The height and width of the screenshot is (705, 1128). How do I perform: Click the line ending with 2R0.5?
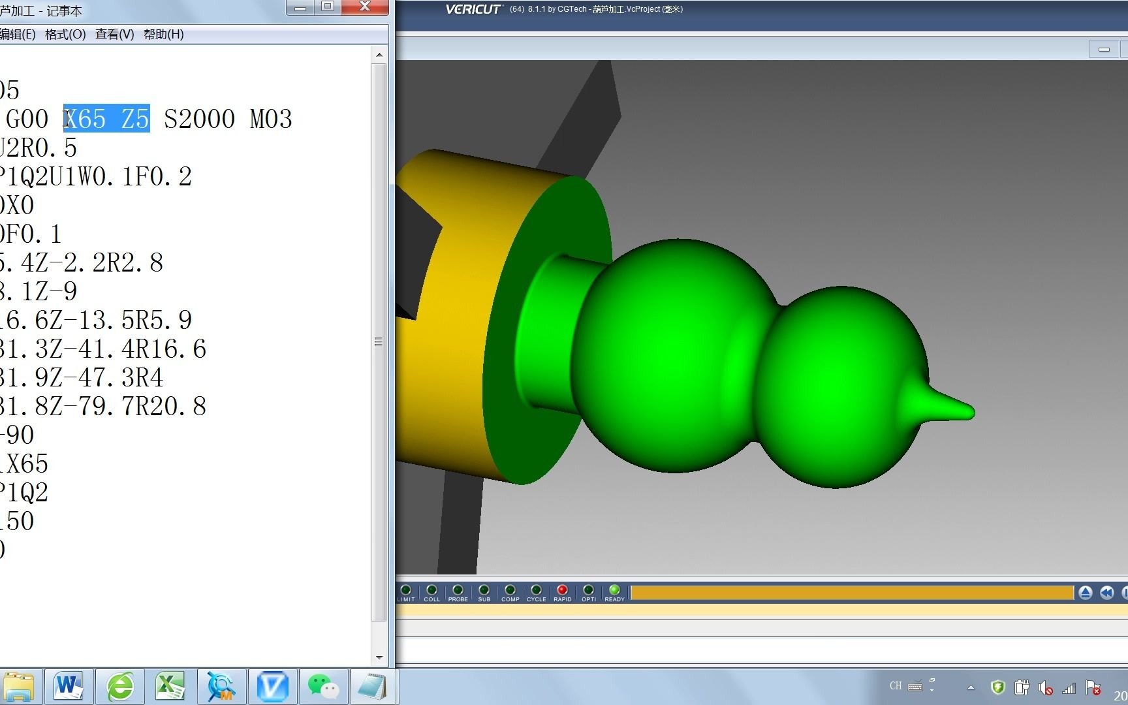[x=39, y=148]
